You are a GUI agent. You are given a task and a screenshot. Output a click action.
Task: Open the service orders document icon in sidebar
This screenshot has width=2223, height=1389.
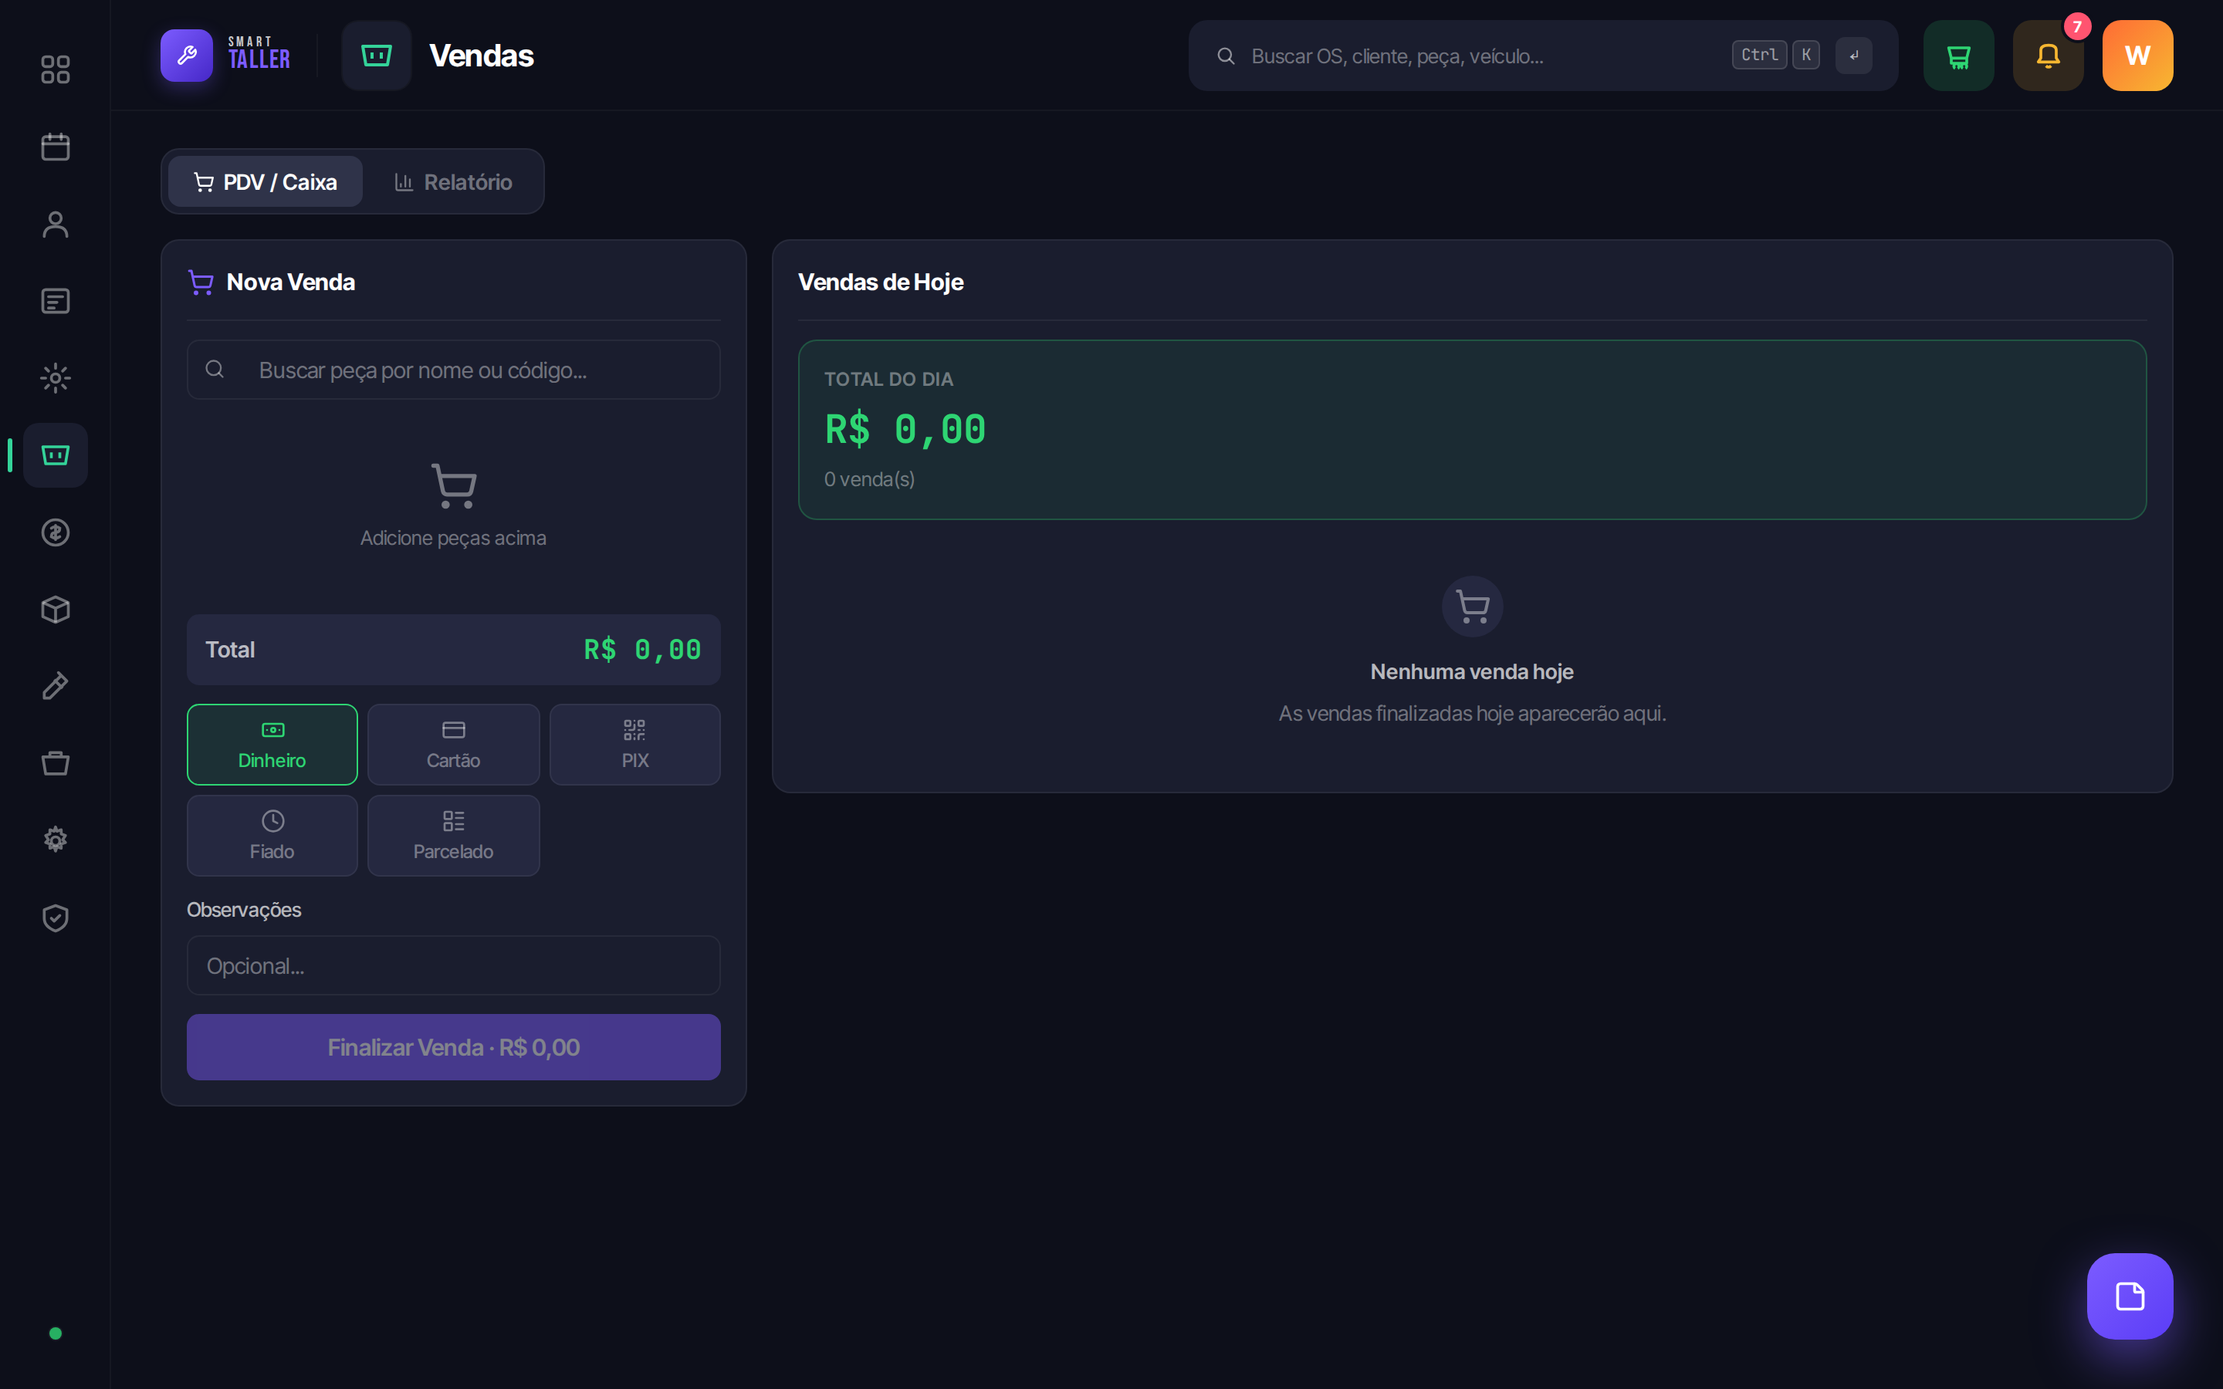click(55, 301)
